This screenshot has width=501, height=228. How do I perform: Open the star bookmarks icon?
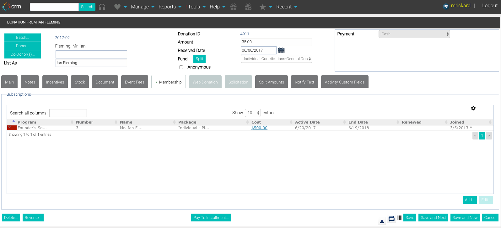point(263,7)
